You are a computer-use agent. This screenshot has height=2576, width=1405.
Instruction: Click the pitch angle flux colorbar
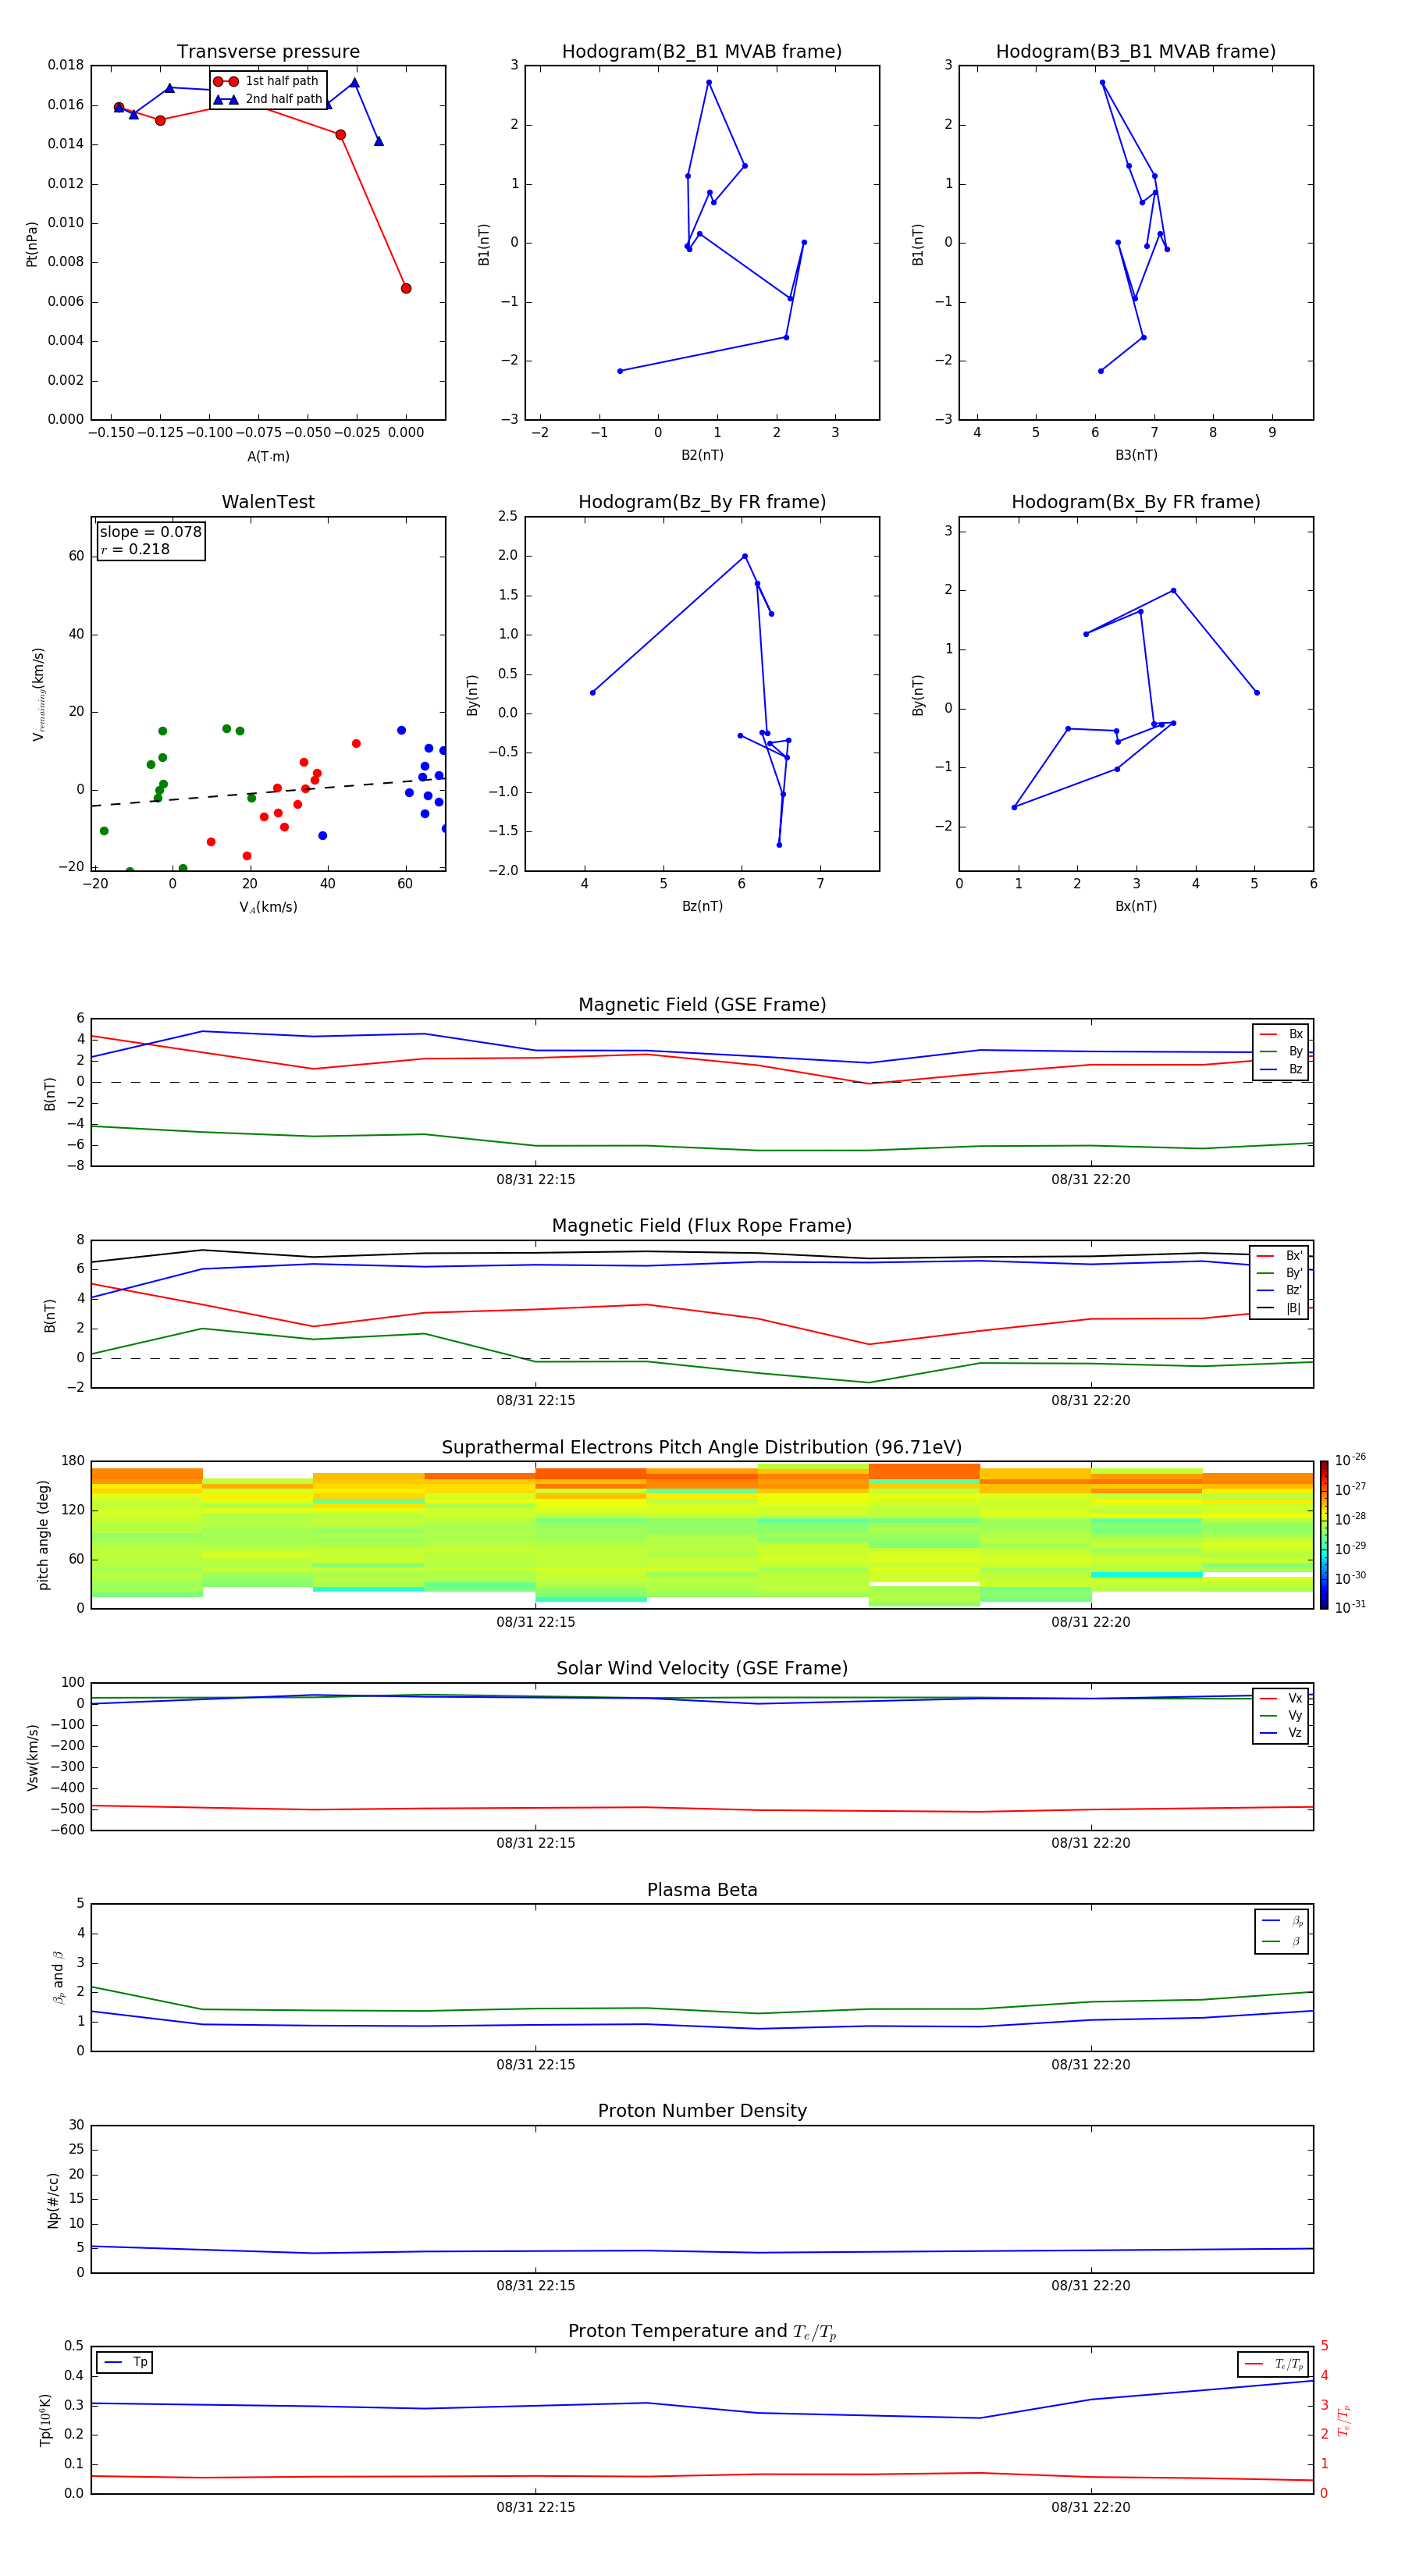pos(1324,1535)
